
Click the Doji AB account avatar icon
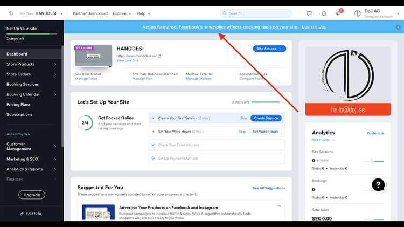coord(357,13)
